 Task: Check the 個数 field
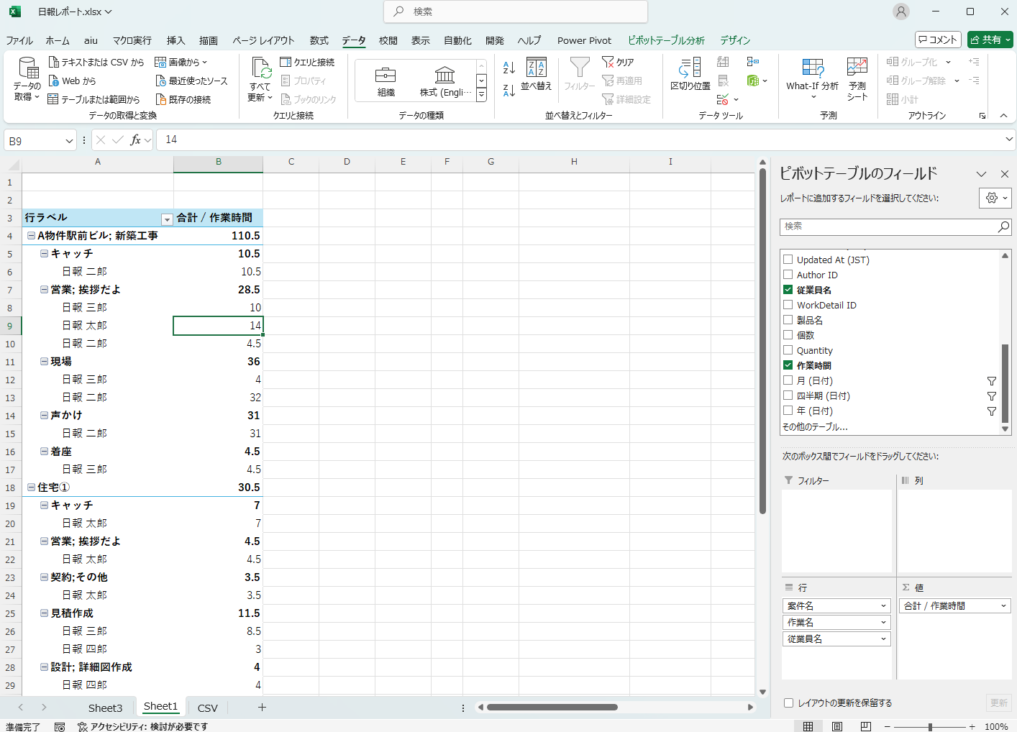tap(788, 335)
